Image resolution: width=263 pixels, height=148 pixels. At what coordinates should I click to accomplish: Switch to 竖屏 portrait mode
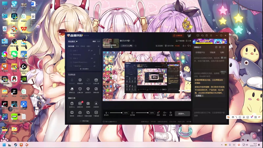(x=98, y=41)
